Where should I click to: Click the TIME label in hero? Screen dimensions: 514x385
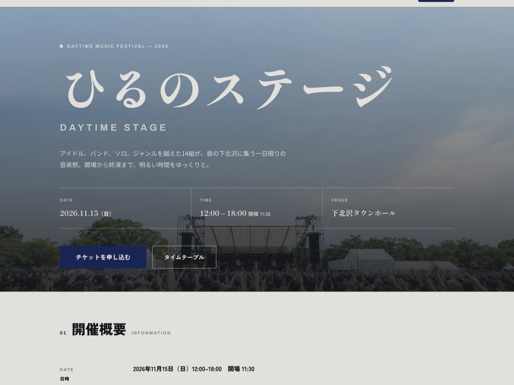[206, 200]
